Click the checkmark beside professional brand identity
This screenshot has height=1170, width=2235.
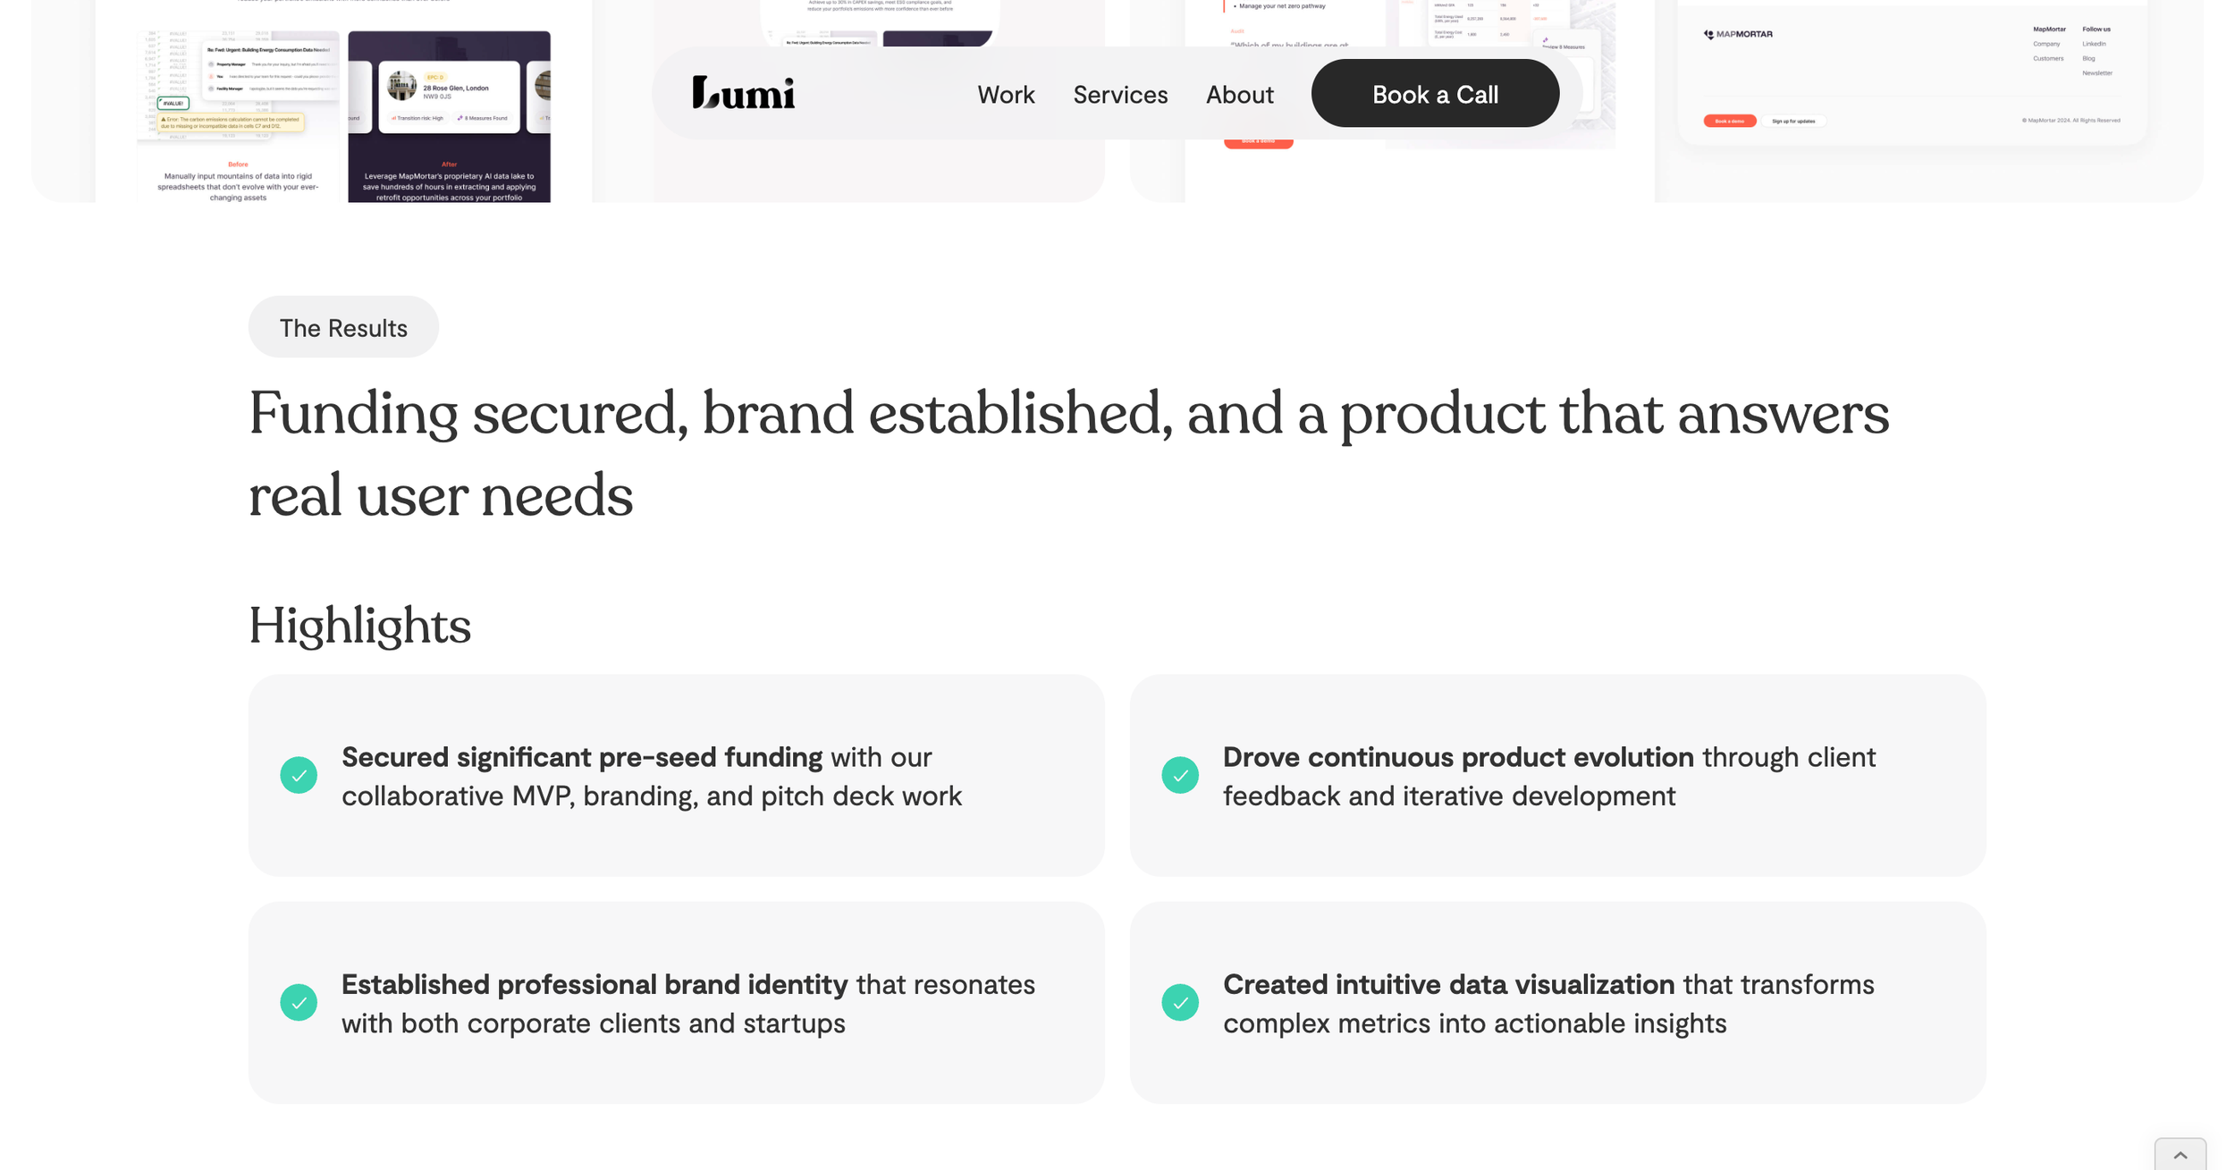299,1002
